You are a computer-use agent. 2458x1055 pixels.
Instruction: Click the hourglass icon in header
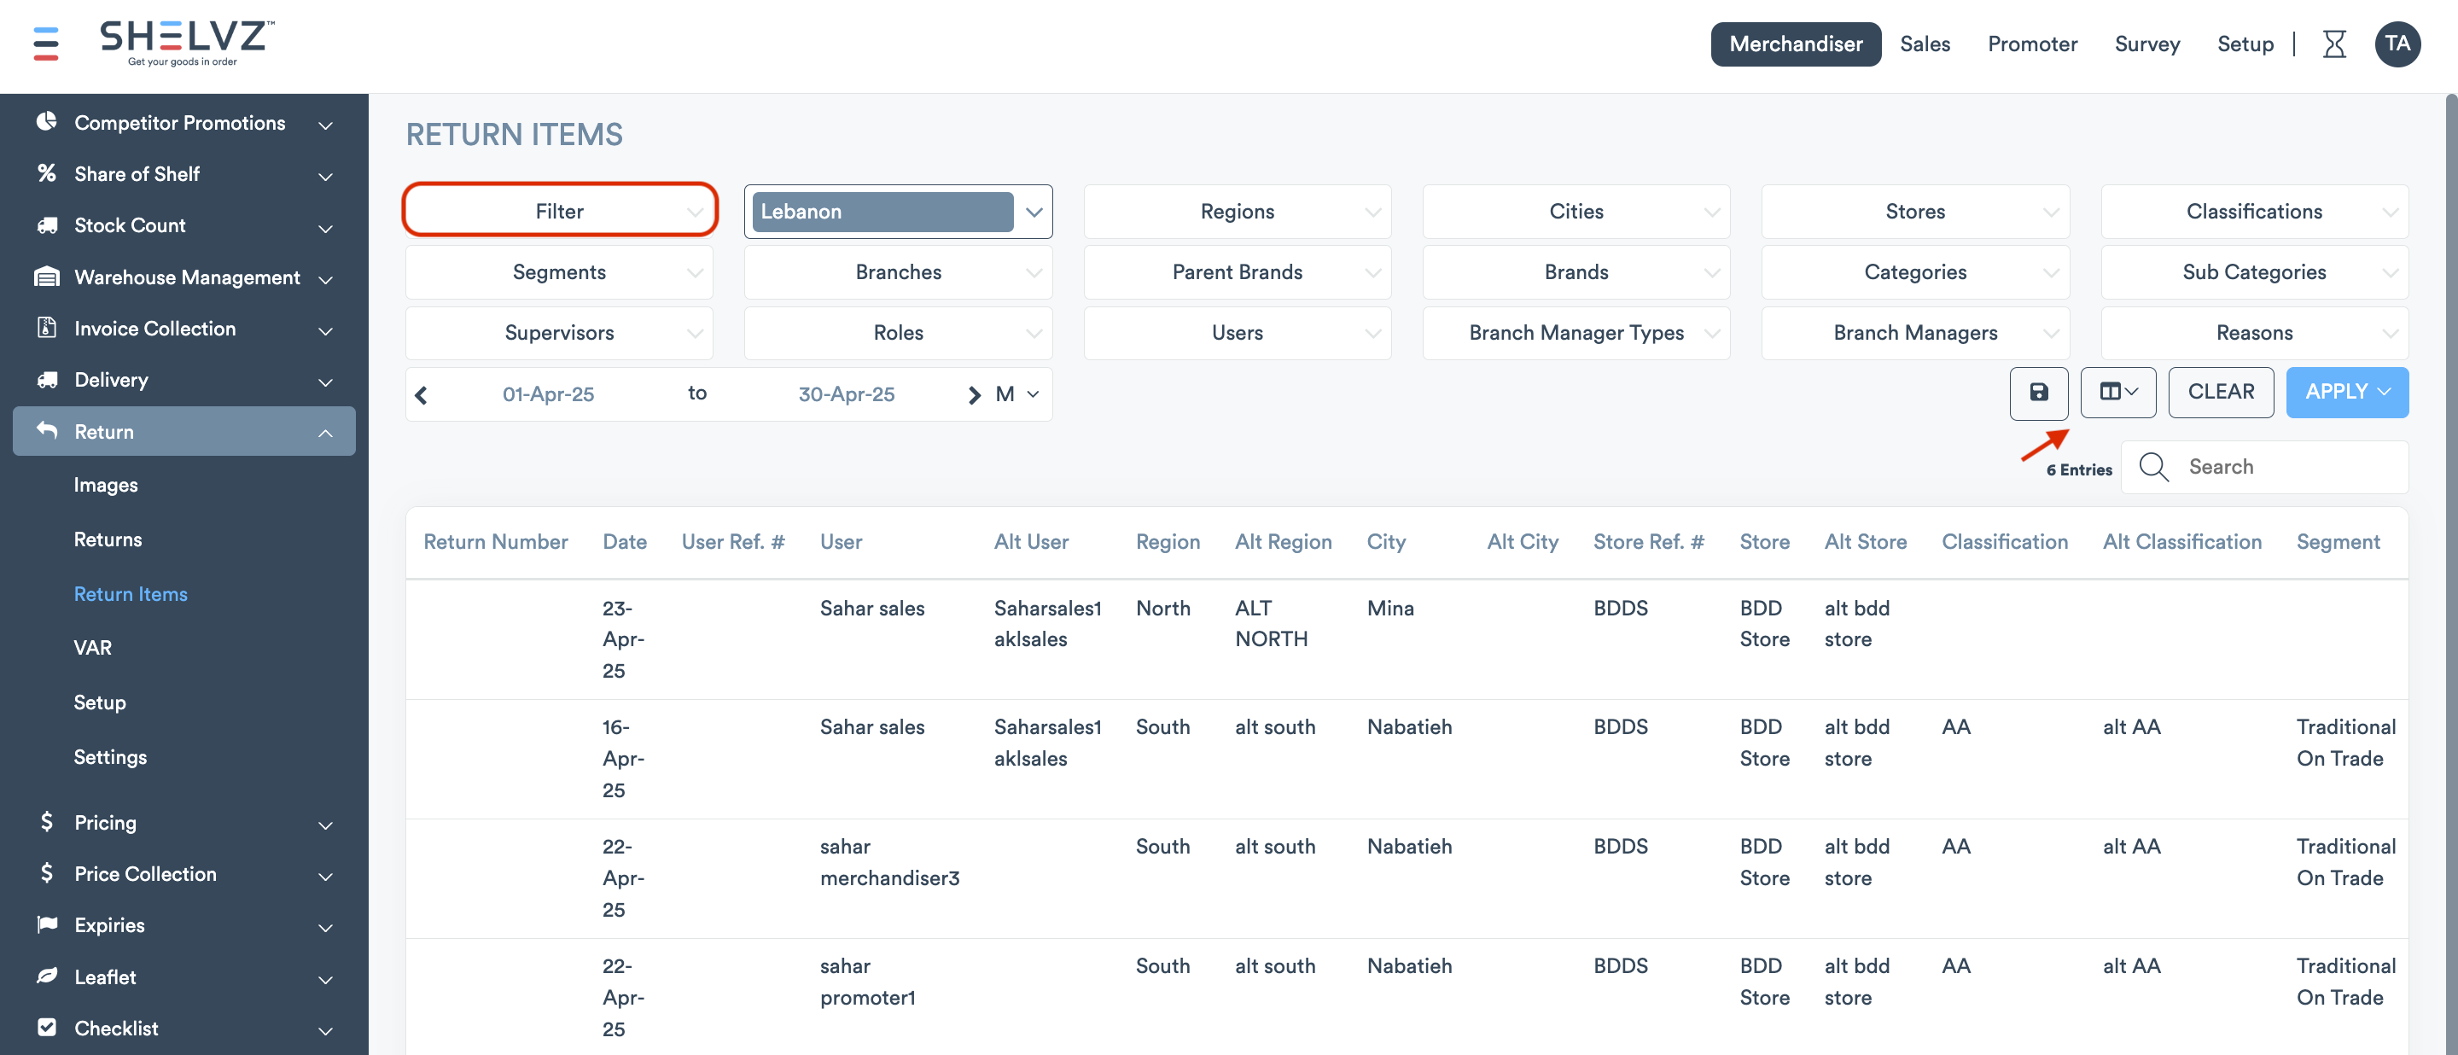point(2334,44)
